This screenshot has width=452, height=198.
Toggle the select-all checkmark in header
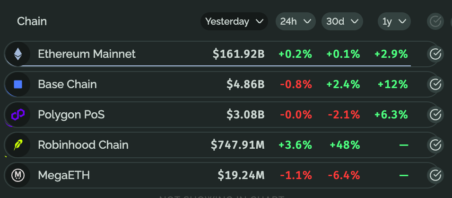[x=435, y=21]
